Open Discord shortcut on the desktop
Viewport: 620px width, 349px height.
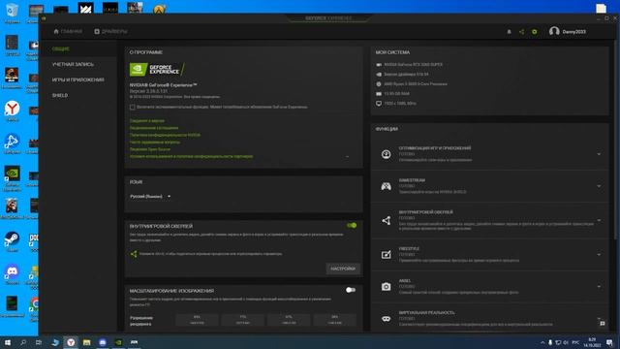12,273
